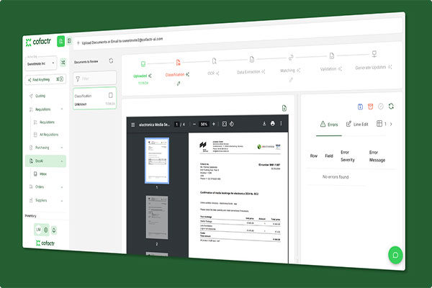Open the Active Org dropdown showing Sweetmote Inc
The height and width of the screenshot is (288, 432).
tap(41, 63)
